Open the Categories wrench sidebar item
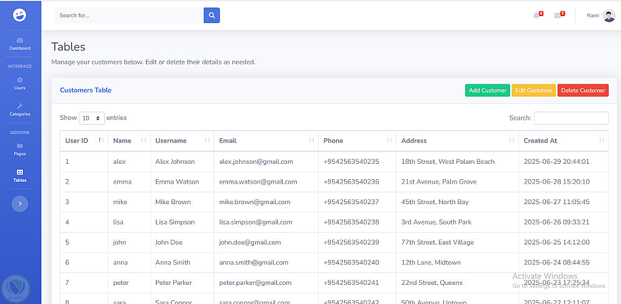621x304 pixels. point(20,110)
